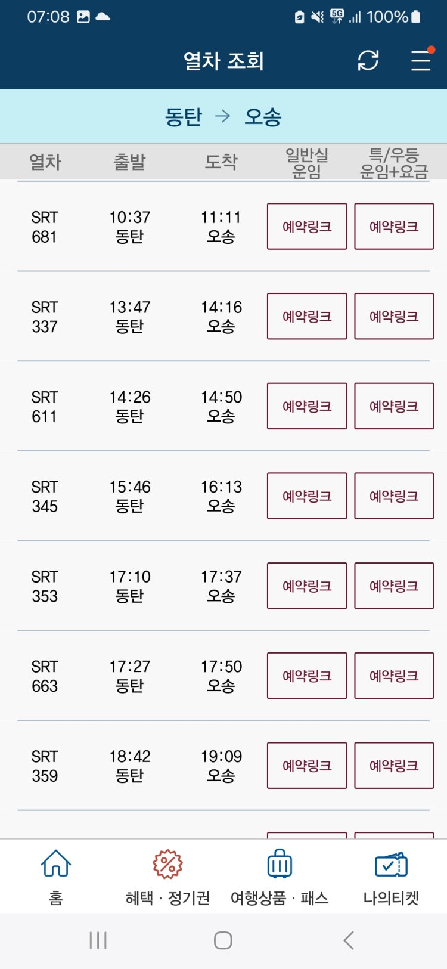
Task: Tap the Android recent apps icon
Action: tap(98, 940)
